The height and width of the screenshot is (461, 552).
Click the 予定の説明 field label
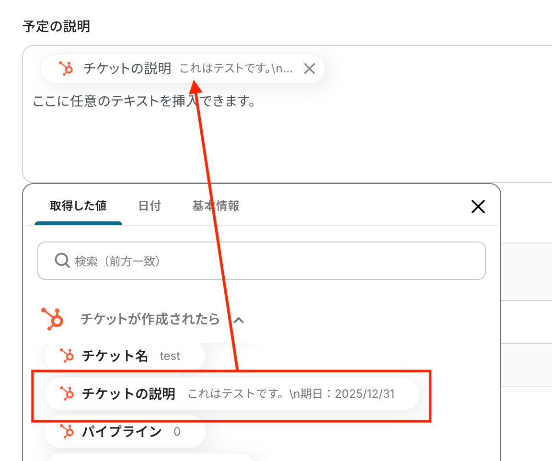pyautogui.click(x=57, y=26)
